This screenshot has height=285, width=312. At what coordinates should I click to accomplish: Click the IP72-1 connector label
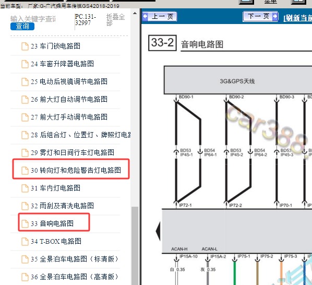(x=185, y=205)
